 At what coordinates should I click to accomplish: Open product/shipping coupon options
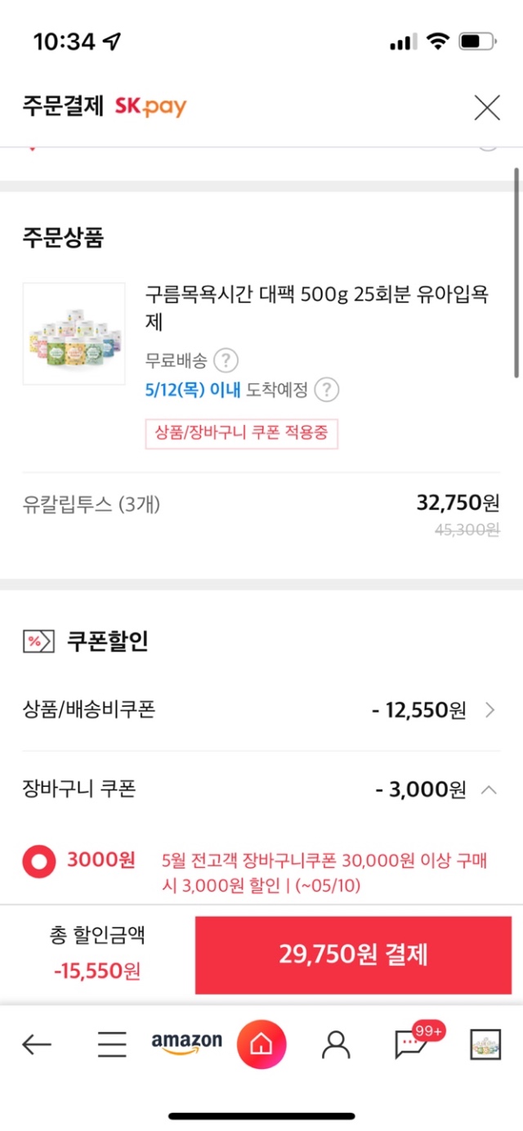click(489, 710)
